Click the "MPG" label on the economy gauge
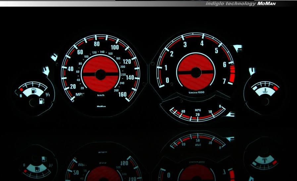The image size is (297, 181). 198,110
